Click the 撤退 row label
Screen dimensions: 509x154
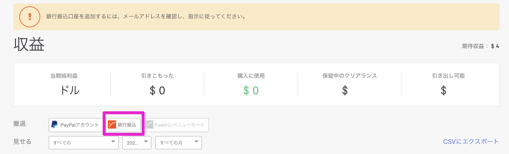pos(20,124)
